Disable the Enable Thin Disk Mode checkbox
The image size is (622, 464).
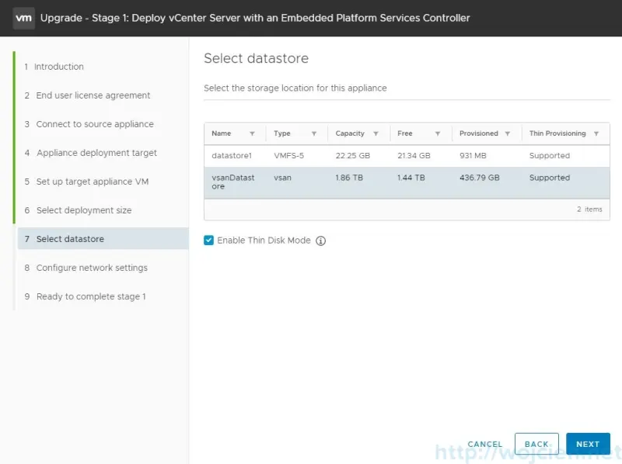click(208, 241)
